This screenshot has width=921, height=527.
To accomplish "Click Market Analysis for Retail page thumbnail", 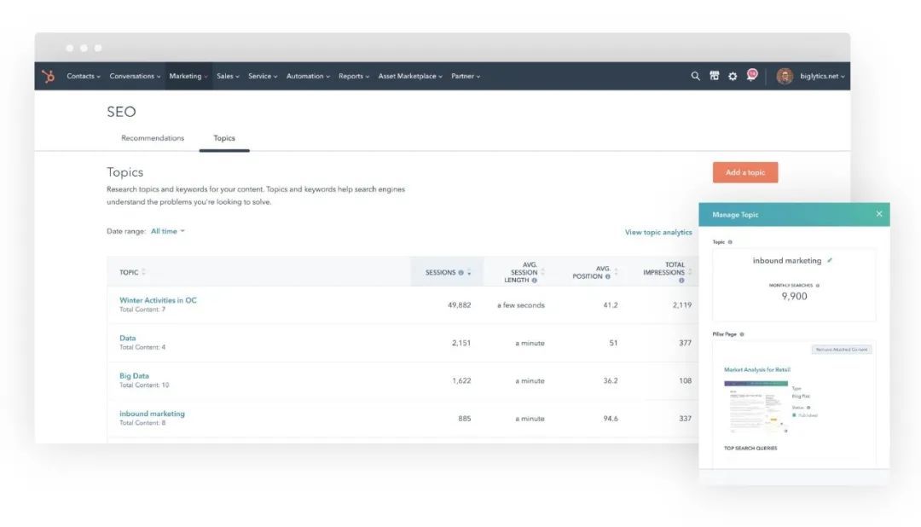I will tap(755, 408).
